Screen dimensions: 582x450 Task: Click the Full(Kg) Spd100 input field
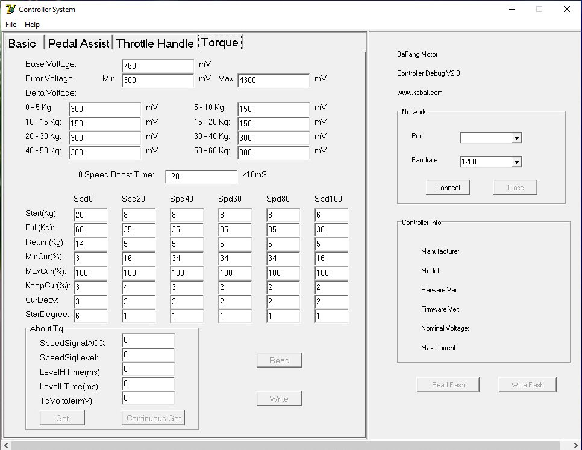click(x=331, y=229)
